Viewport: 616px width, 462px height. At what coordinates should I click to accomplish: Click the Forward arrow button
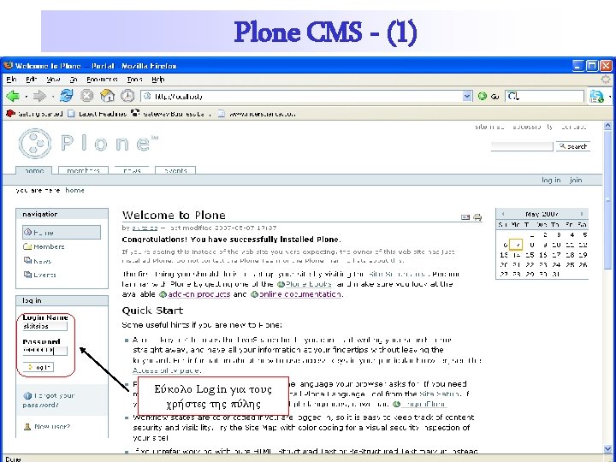coord(39,96)
